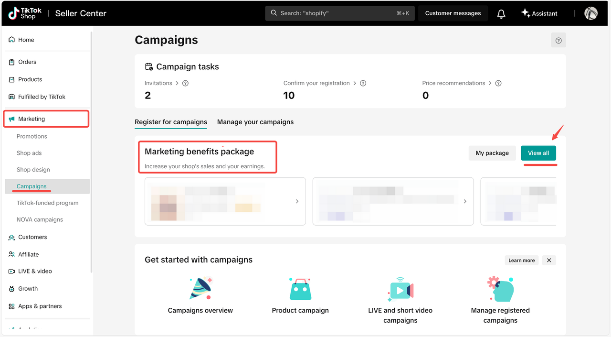The width and height of the screenshot is (611, 337).
Task: Select the Register for campaigns tab
Action: [x=171, y=122]
